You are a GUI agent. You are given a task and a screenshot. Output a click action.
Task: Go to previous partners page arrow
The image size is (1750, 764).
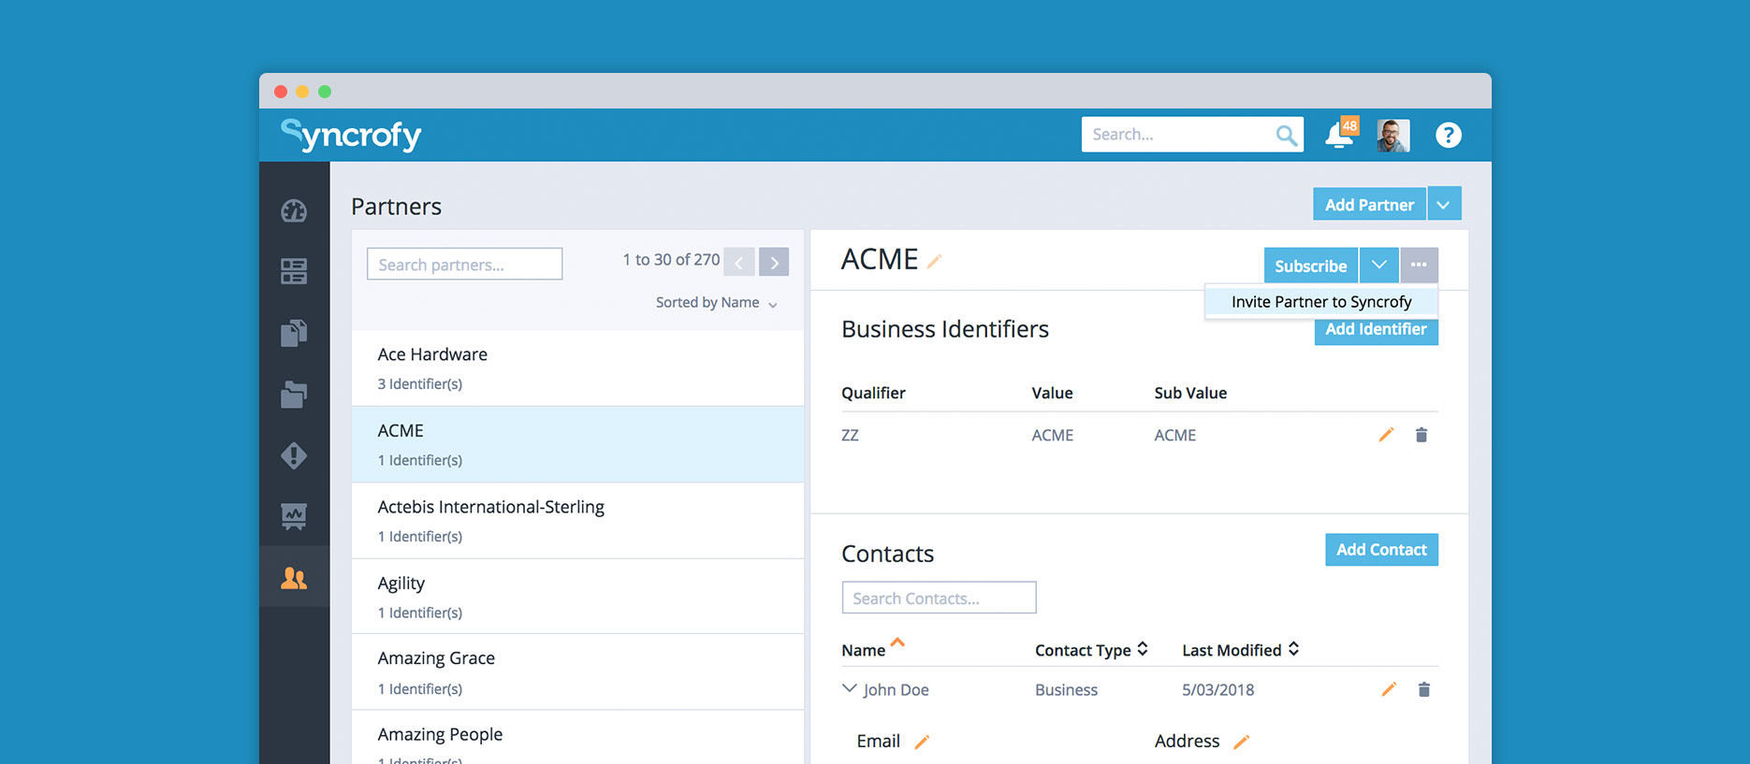click(x=739, y=262)
